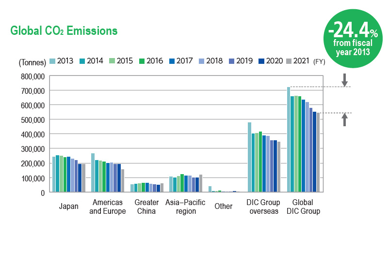Click the 2021 gray bar in Global DIC Group
Viewport: 388px width, 266px height.
(318, 152)
